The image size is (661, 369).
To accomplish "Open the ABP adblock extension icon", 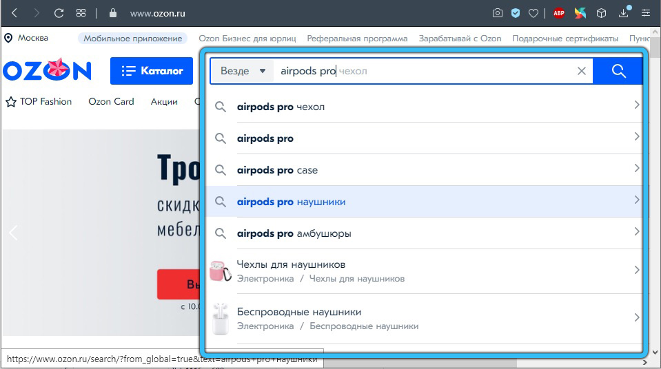I will tap(559, 13).
